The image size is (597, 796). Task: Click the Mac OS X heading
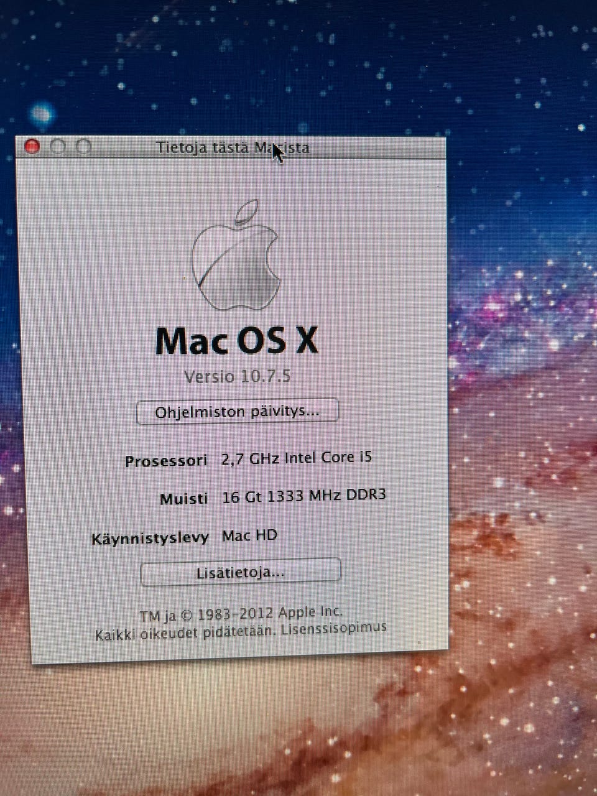point(236,341)
